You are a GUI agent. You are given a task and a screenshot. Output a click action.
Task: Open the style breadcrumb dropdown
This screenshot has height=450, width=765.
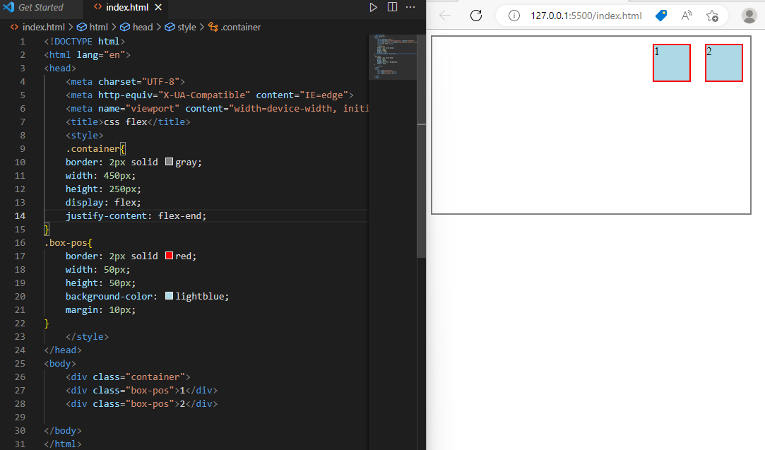(181, 28)
